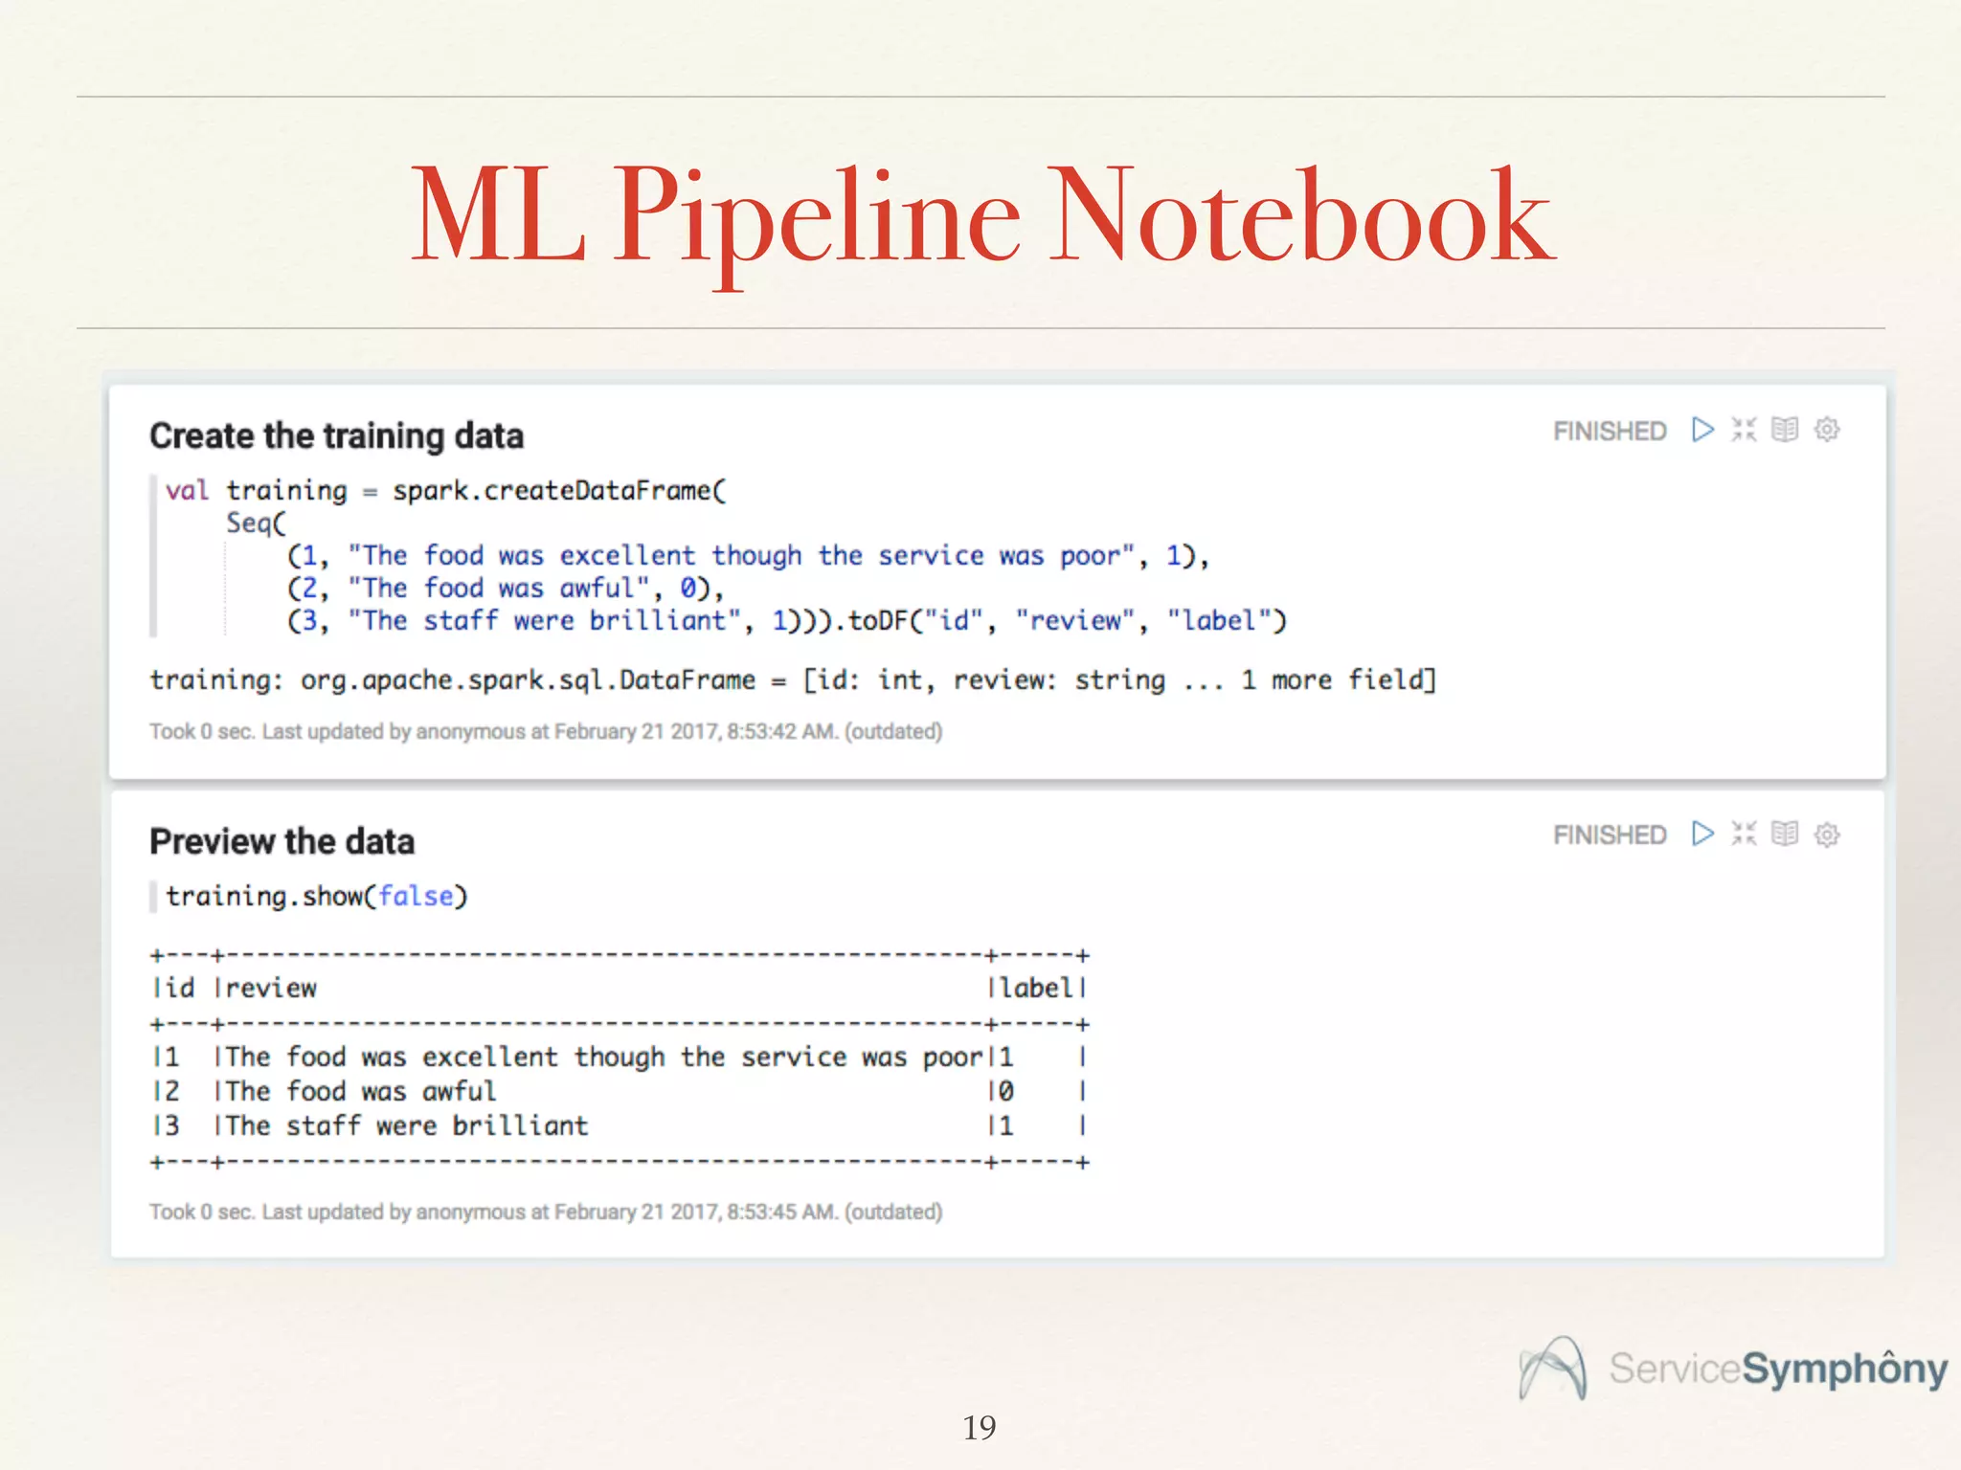Run the 'Preview the data' paragraph
The width and height of the screenshot is (1961, 1470).
[x=1702, y=834]
